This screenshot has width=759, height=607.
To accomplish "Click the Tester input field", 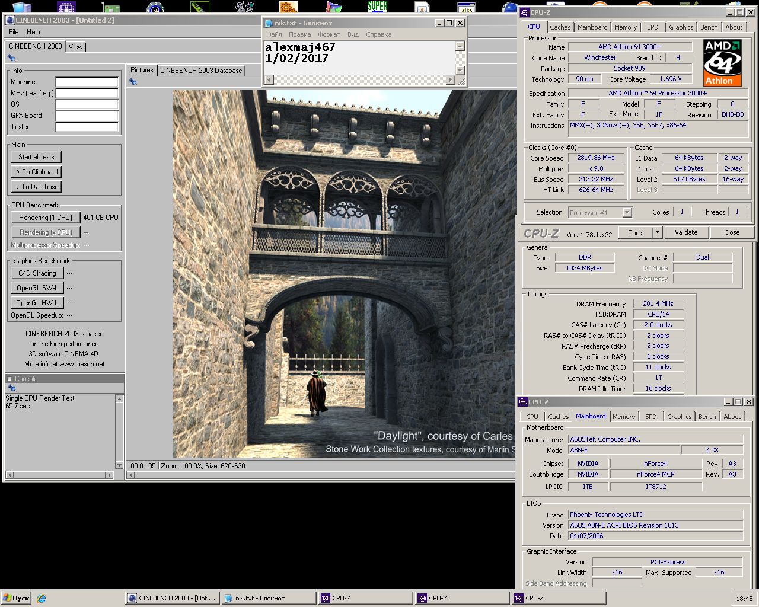I will [87, 127].
